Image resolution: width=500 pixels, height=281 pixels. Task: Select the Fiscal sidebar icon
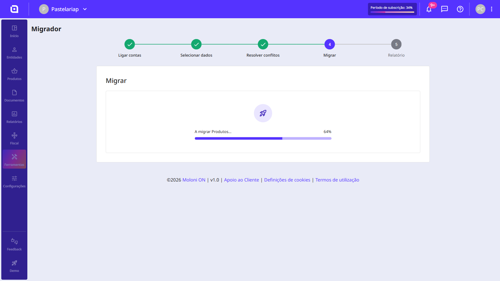(14, 139)
